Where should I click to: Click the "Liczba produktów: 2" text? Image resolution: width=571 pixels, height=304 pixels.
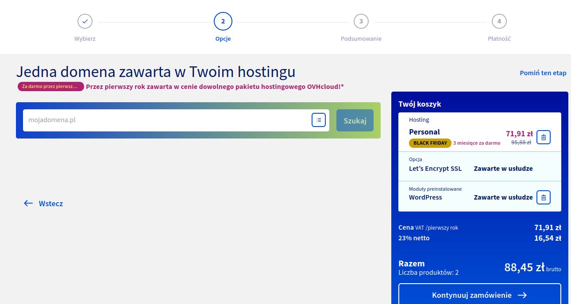(x=428, y=273)
